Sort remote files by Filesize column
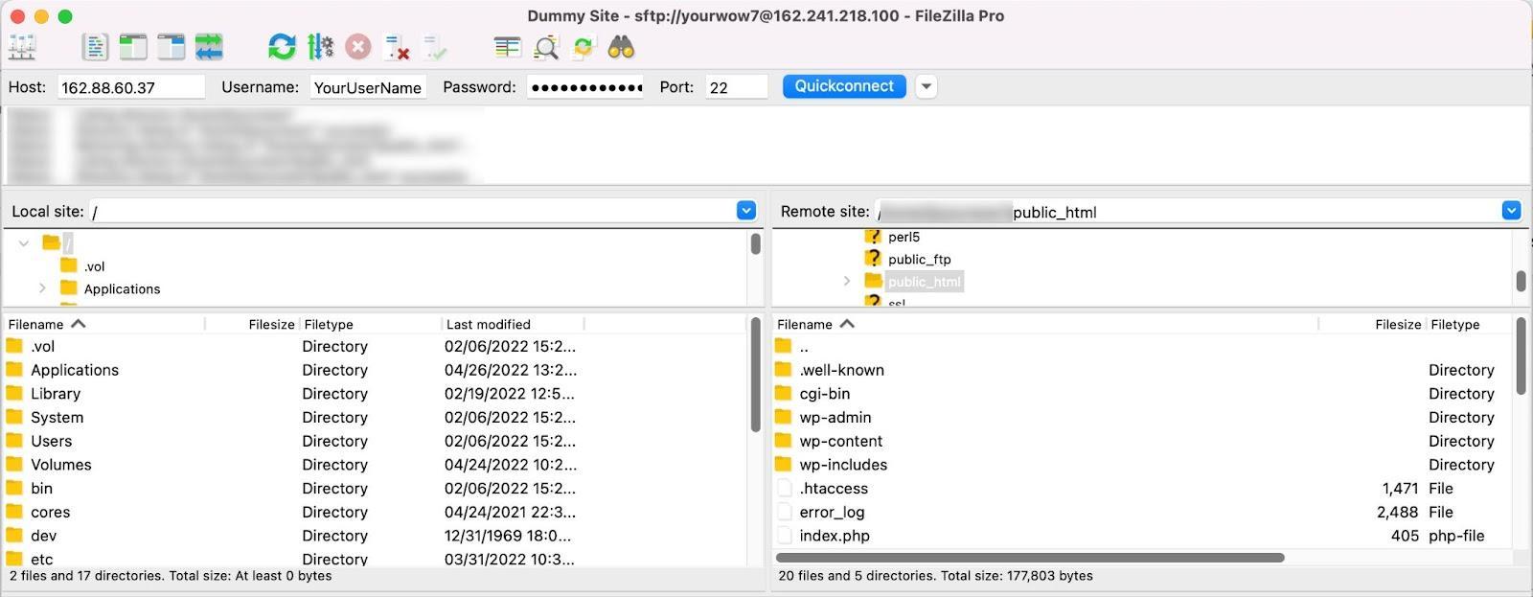This screenshot has width=1533, height=597. pyautogui.click(x=1372, y=324)
